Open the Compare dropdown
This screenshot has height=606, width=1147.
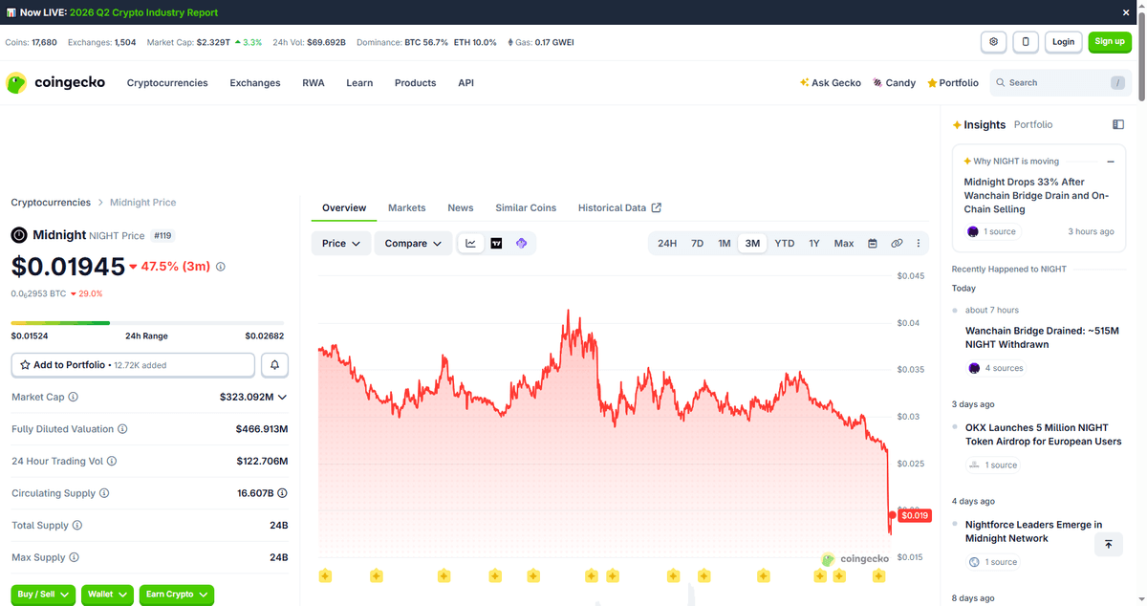coord(413,244)
